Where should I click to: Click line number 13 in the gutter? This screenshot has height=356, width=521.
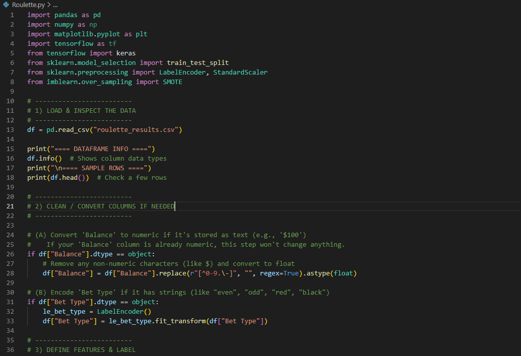coord(10,129)
